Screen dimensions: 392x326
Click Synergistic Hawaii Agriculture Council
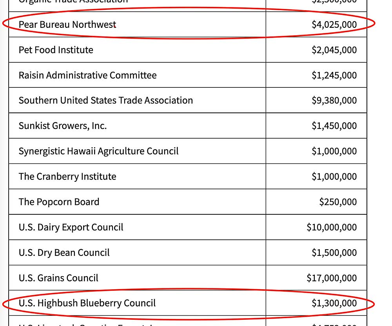(x=98, y=151)
